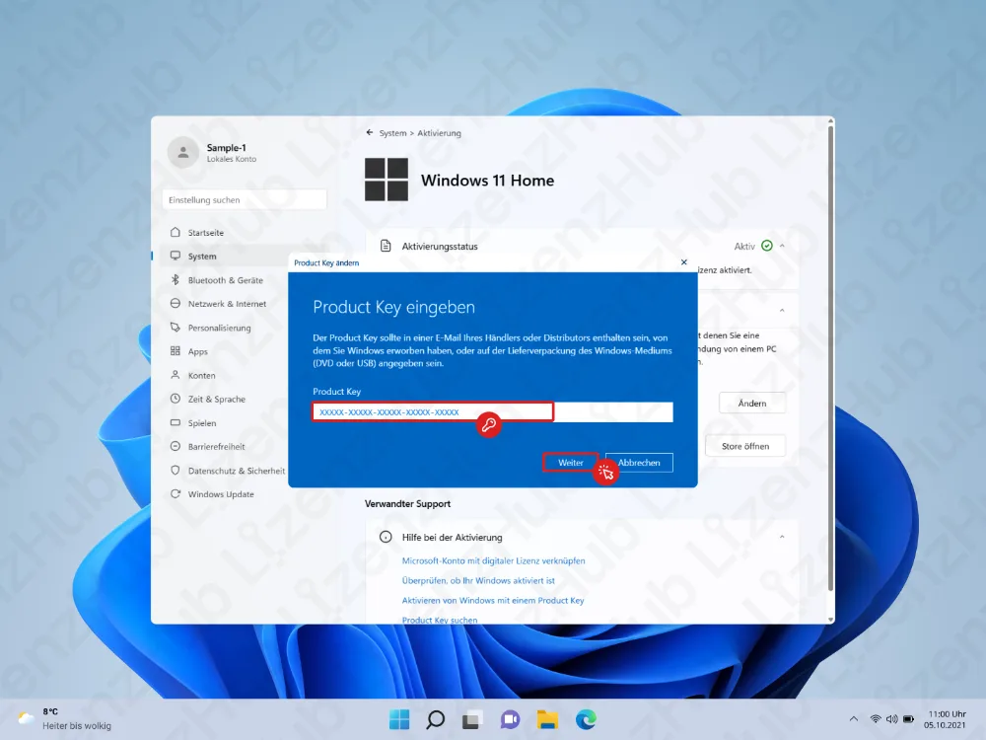
Task: Open Microsoft Edge from the taskbar
Action: point(586,719)
